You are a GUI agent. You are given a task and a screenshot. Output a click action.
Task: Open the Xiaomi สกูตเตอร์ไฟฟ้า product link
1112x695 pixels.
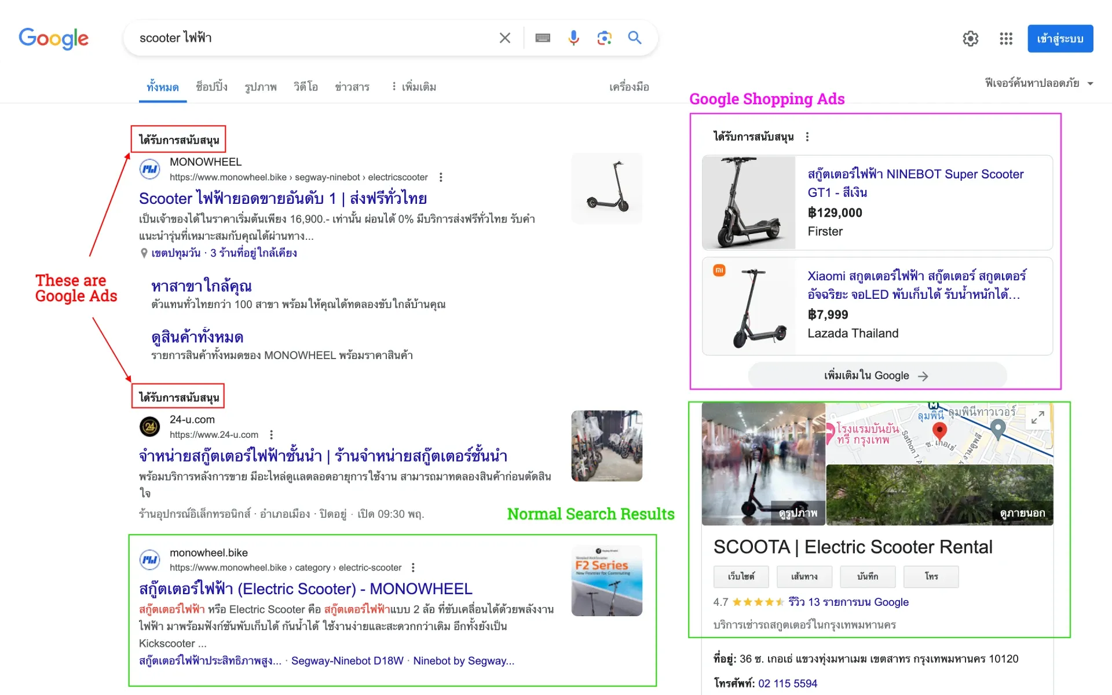(x=917, y=285)
